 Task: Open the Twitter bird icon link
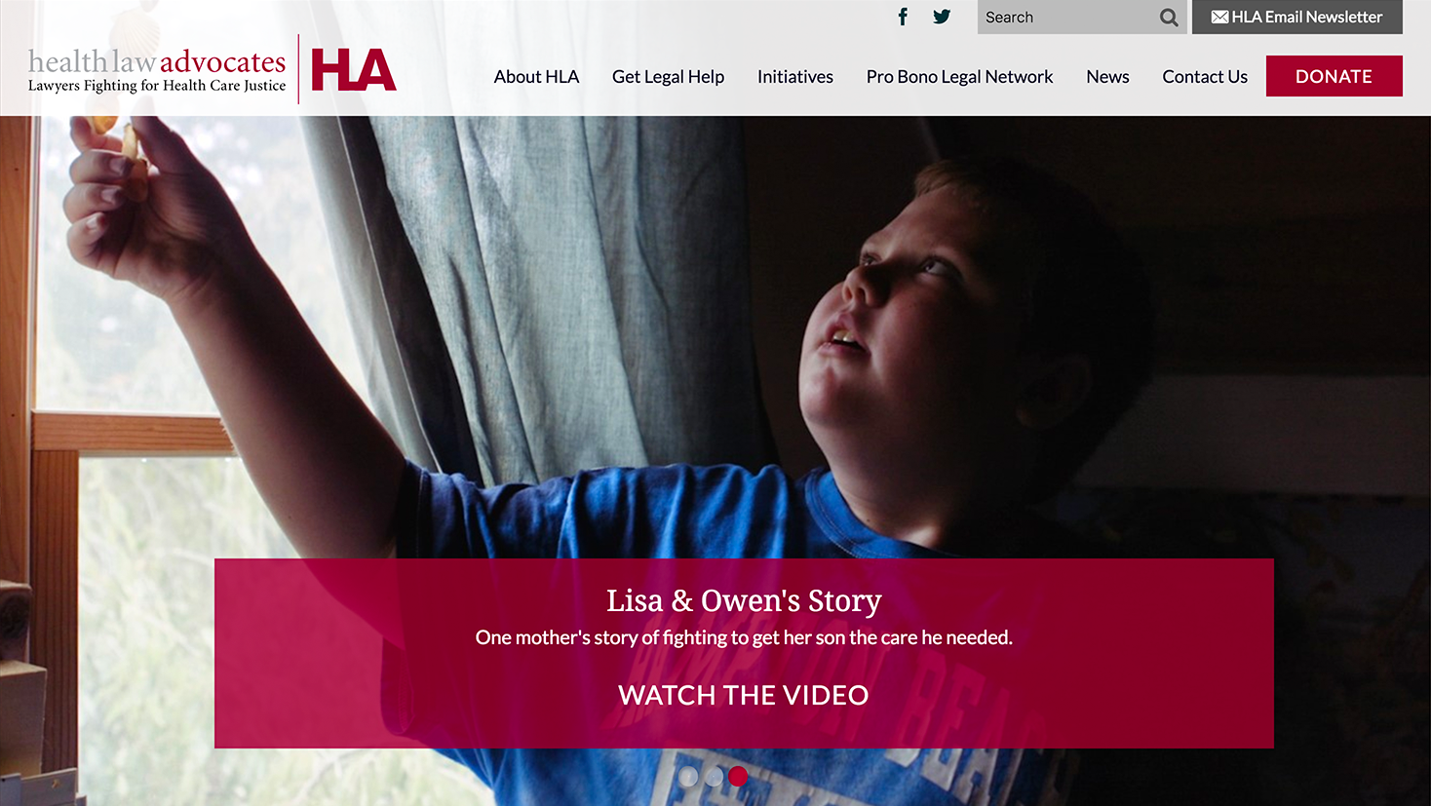click(942, 17)
